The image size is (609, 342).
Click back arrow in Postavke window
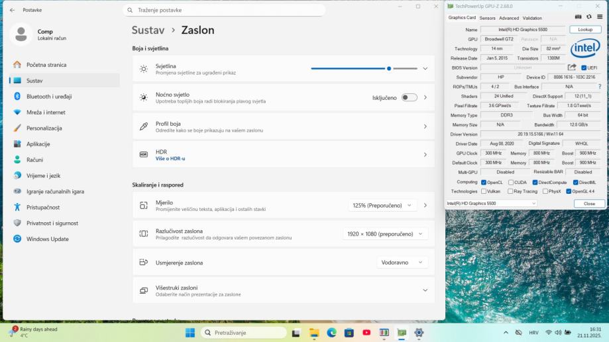point(12,10)
